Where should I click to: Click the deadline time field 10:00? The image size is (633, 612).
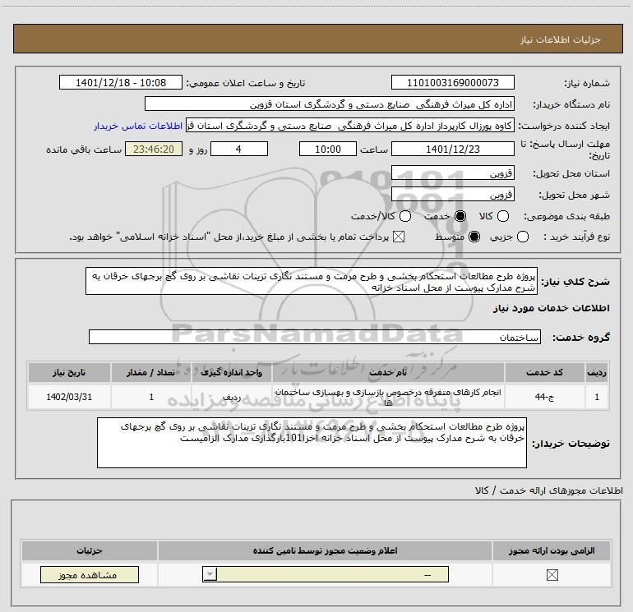[328, 149]
